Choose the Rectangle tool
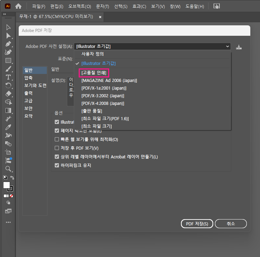Image resolution: width=260 pixels, height=257 pixels. click(8, 60)
